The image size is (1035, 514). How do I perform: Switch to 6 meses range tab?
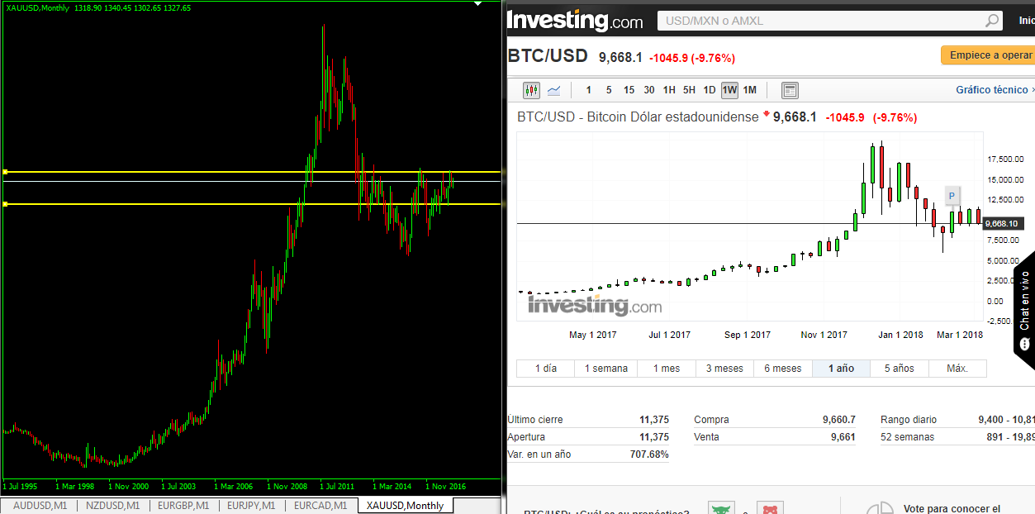[x=783, y=369]
